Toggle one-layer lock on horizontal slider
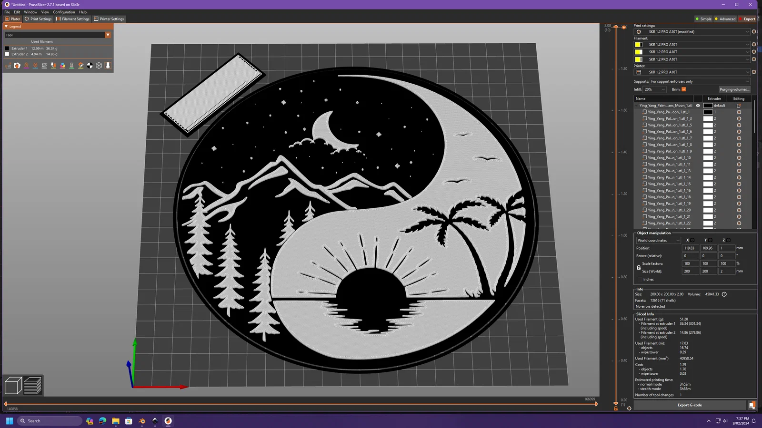Image resolution: width=762 pixels, height=428 pixels. 616,409
